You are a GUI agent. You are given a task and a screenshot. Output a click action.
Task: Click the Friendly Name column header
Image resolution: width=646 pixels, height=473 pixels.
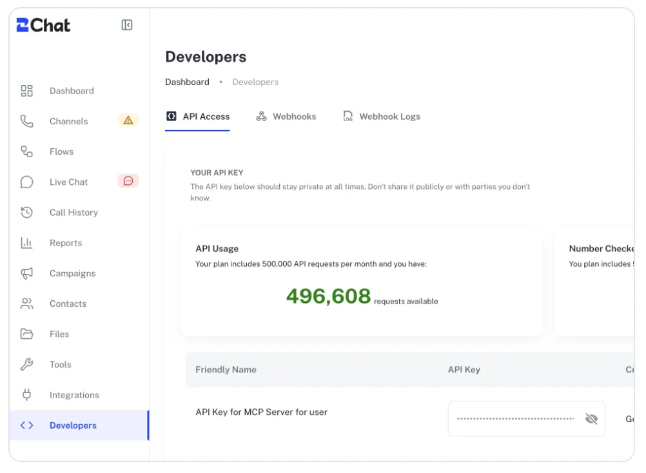pyautogui.click(x=226, y=370)
